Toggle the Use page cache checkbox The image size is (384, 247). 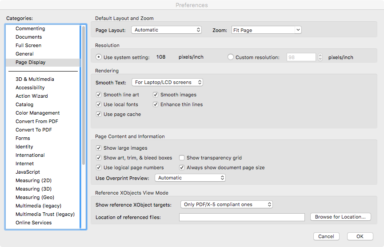click(99, 114)
